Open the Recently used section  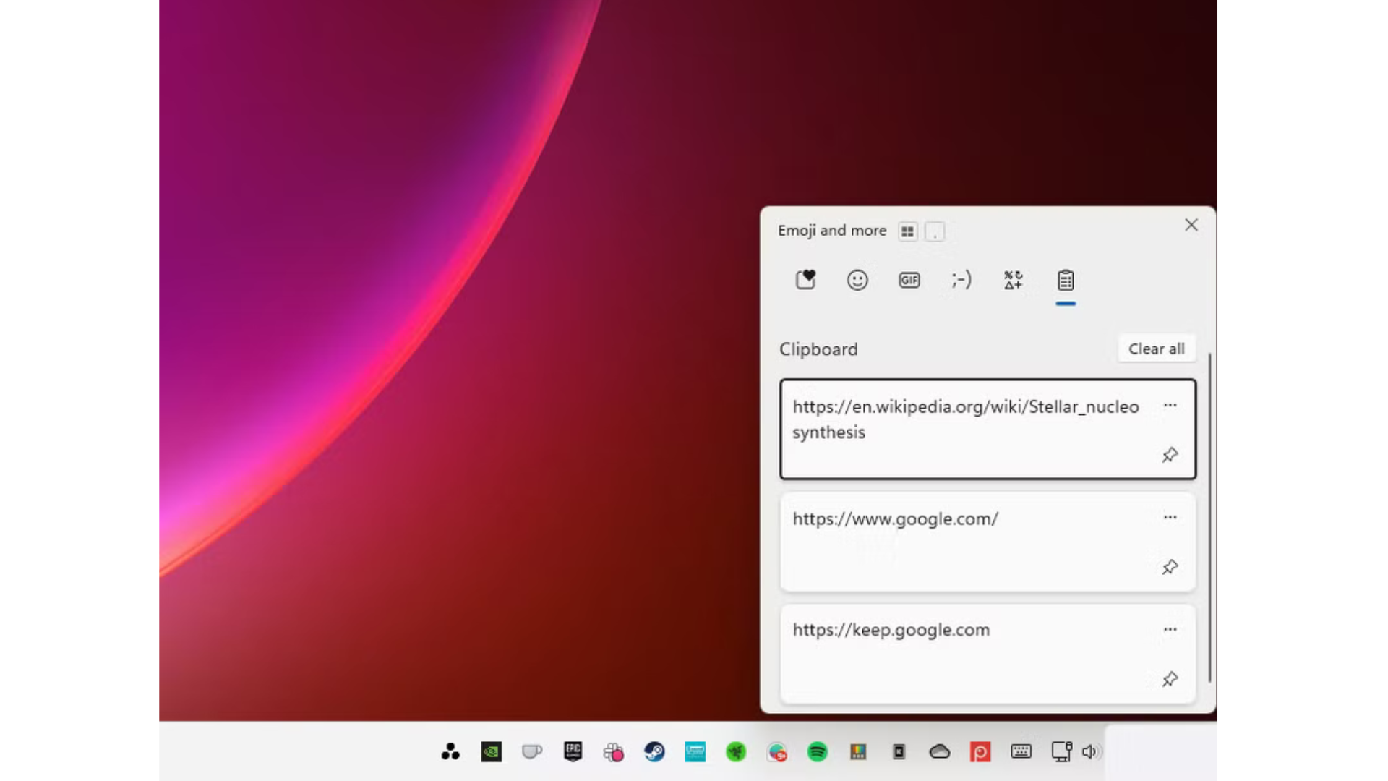pyautogui.click(x=805, y=281)
